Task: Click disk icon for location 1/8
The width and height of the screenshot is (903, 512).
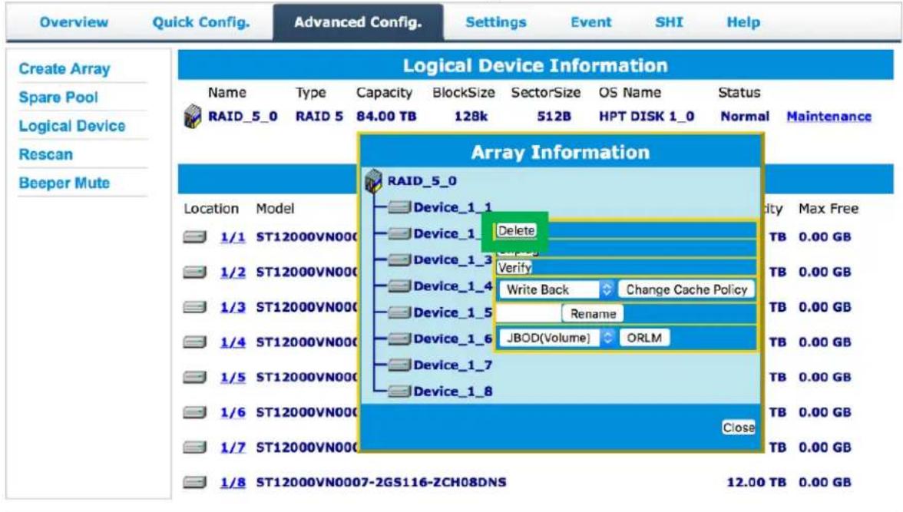Action: point(195,482)
